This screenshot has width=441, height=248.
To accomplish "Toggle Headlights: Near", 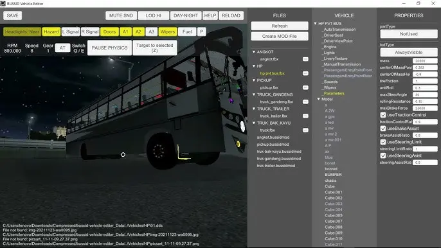I will (x=22, y=31).
